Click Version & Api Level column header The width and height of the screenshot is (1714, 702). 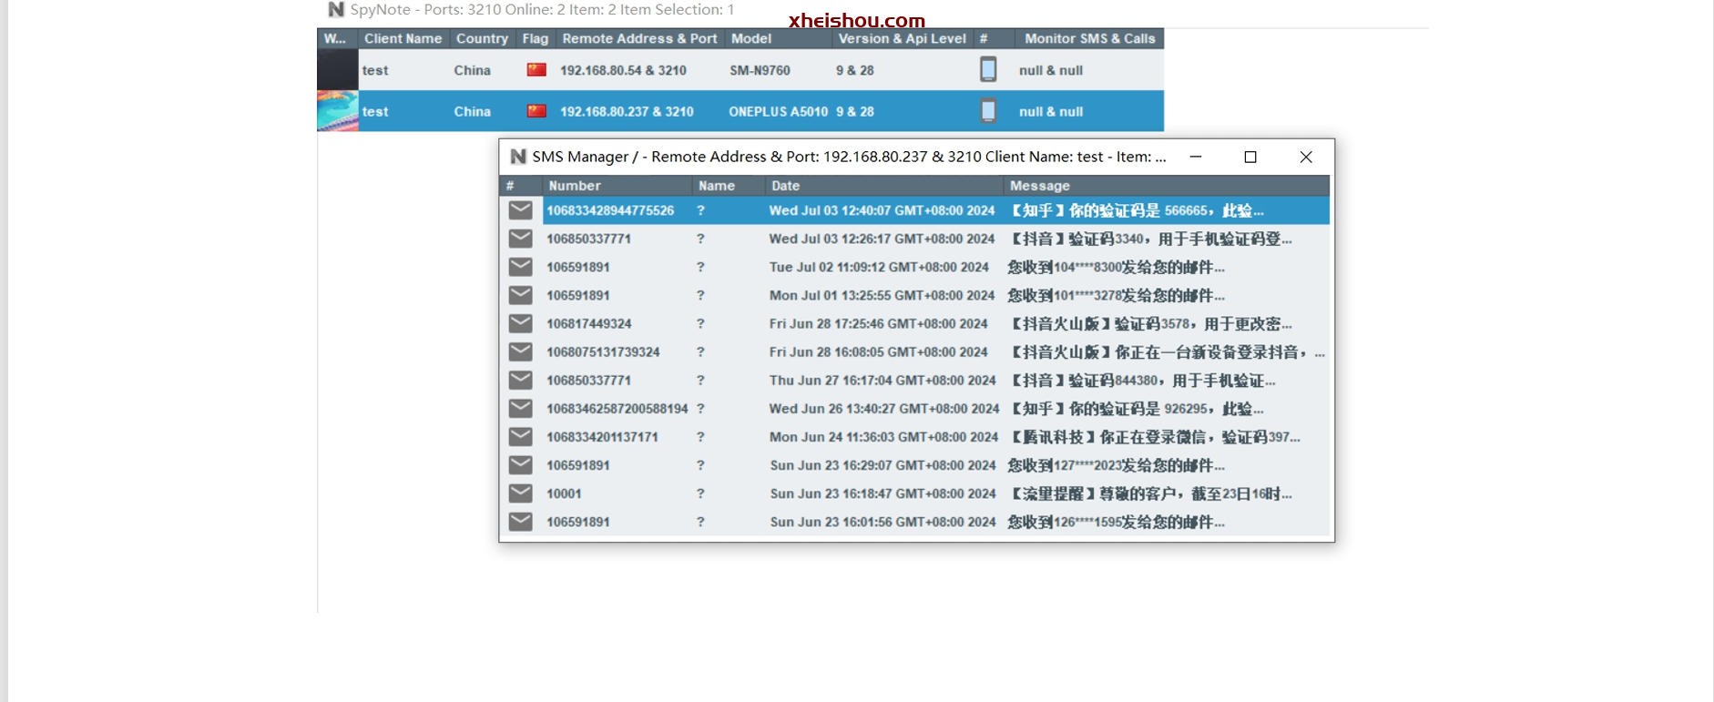pos(902,38)
